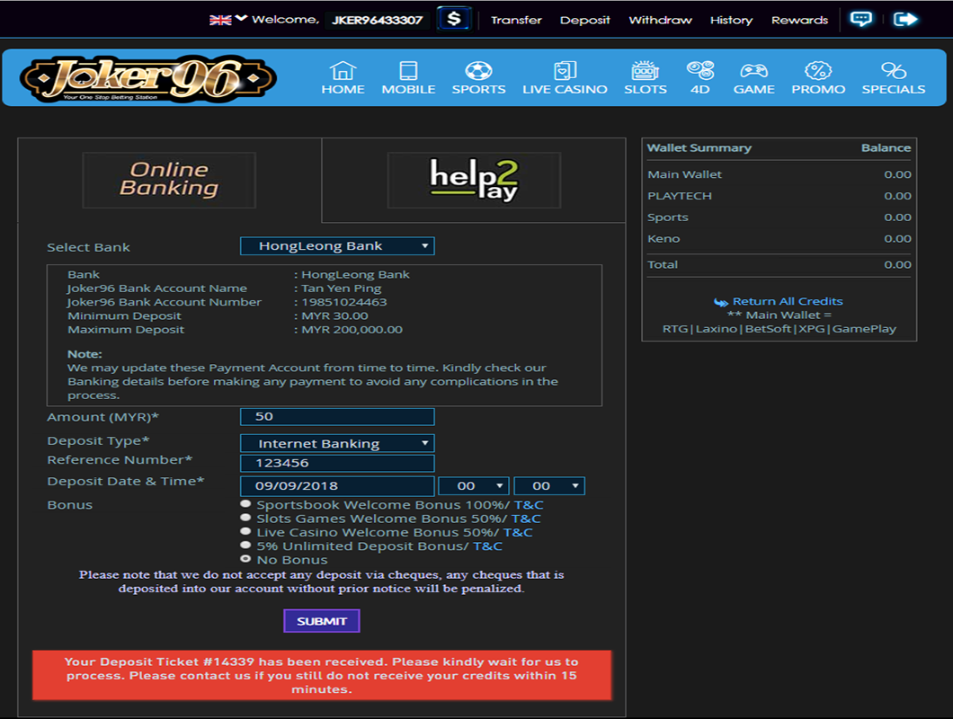
Task: Click the Amount (MYR) input field
Action: click(x=337, y=417)
